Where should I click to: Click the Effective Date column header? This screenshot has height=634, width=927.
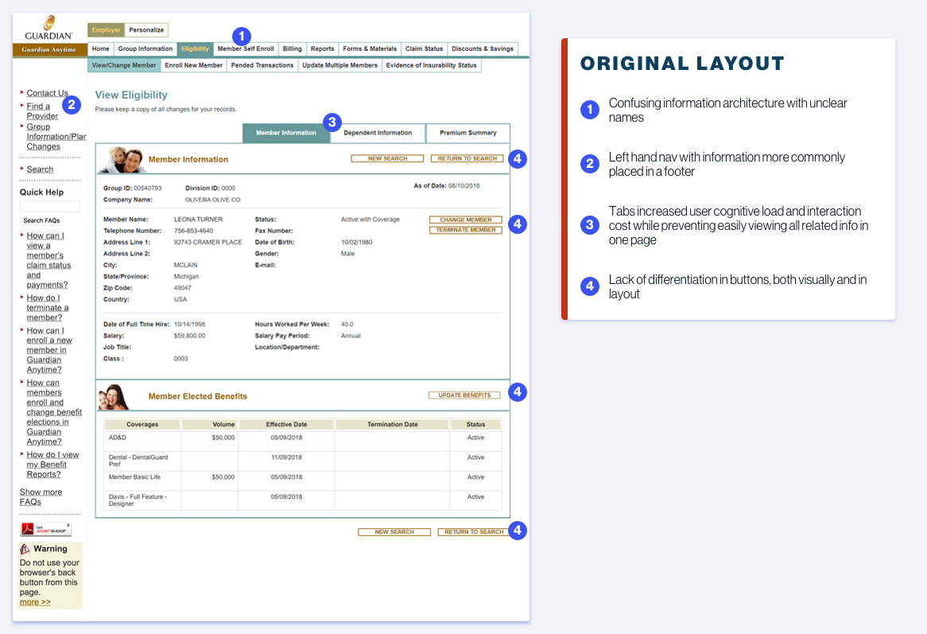286,425
